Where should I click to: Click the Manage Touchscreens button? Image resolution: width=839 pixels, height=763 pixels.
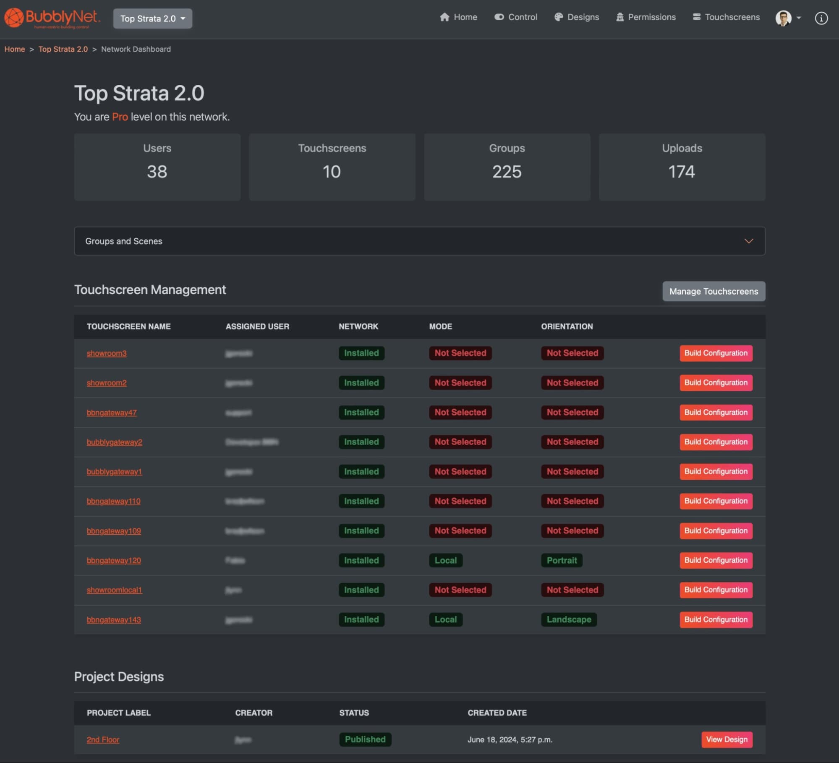coord(714,291)
